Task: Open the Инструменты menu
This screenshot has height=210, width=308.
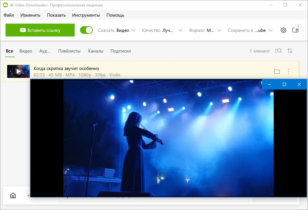Action: (86, 15)
